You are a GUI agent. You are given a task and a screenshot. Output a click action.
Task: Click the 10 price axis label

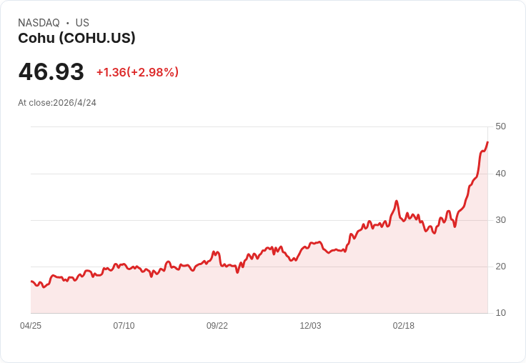coord(500,313)
